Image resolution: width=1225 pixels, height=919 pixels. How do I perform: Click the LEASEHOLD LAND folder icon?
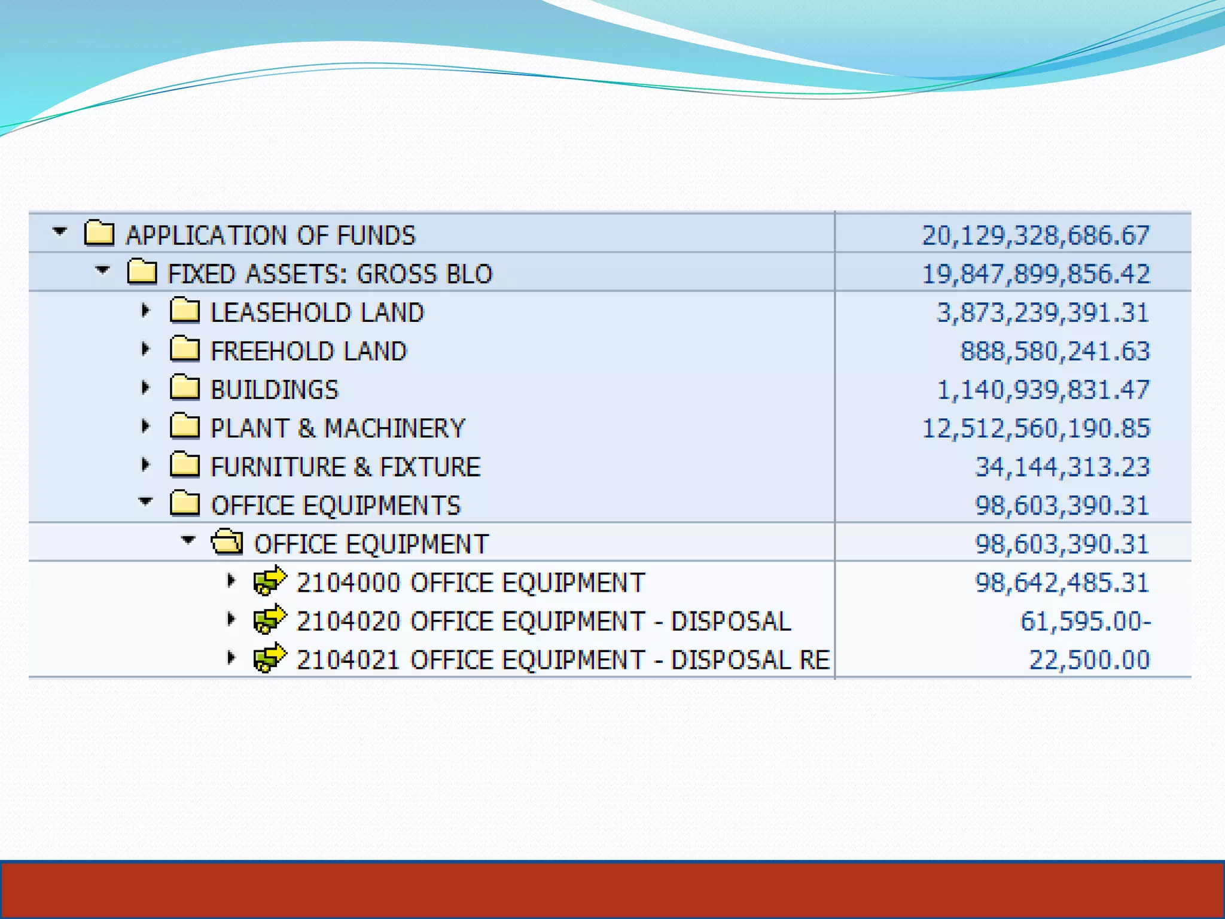[x=185, y=311]
